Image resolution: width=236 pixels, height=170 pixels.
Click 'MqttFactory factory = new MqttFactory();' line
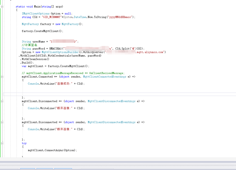point(52,24)
